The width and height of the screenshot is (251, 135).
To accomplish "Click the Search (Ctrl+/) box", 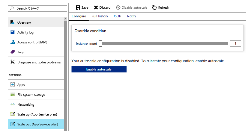I will pyautogui.click(x=37, y=8).
